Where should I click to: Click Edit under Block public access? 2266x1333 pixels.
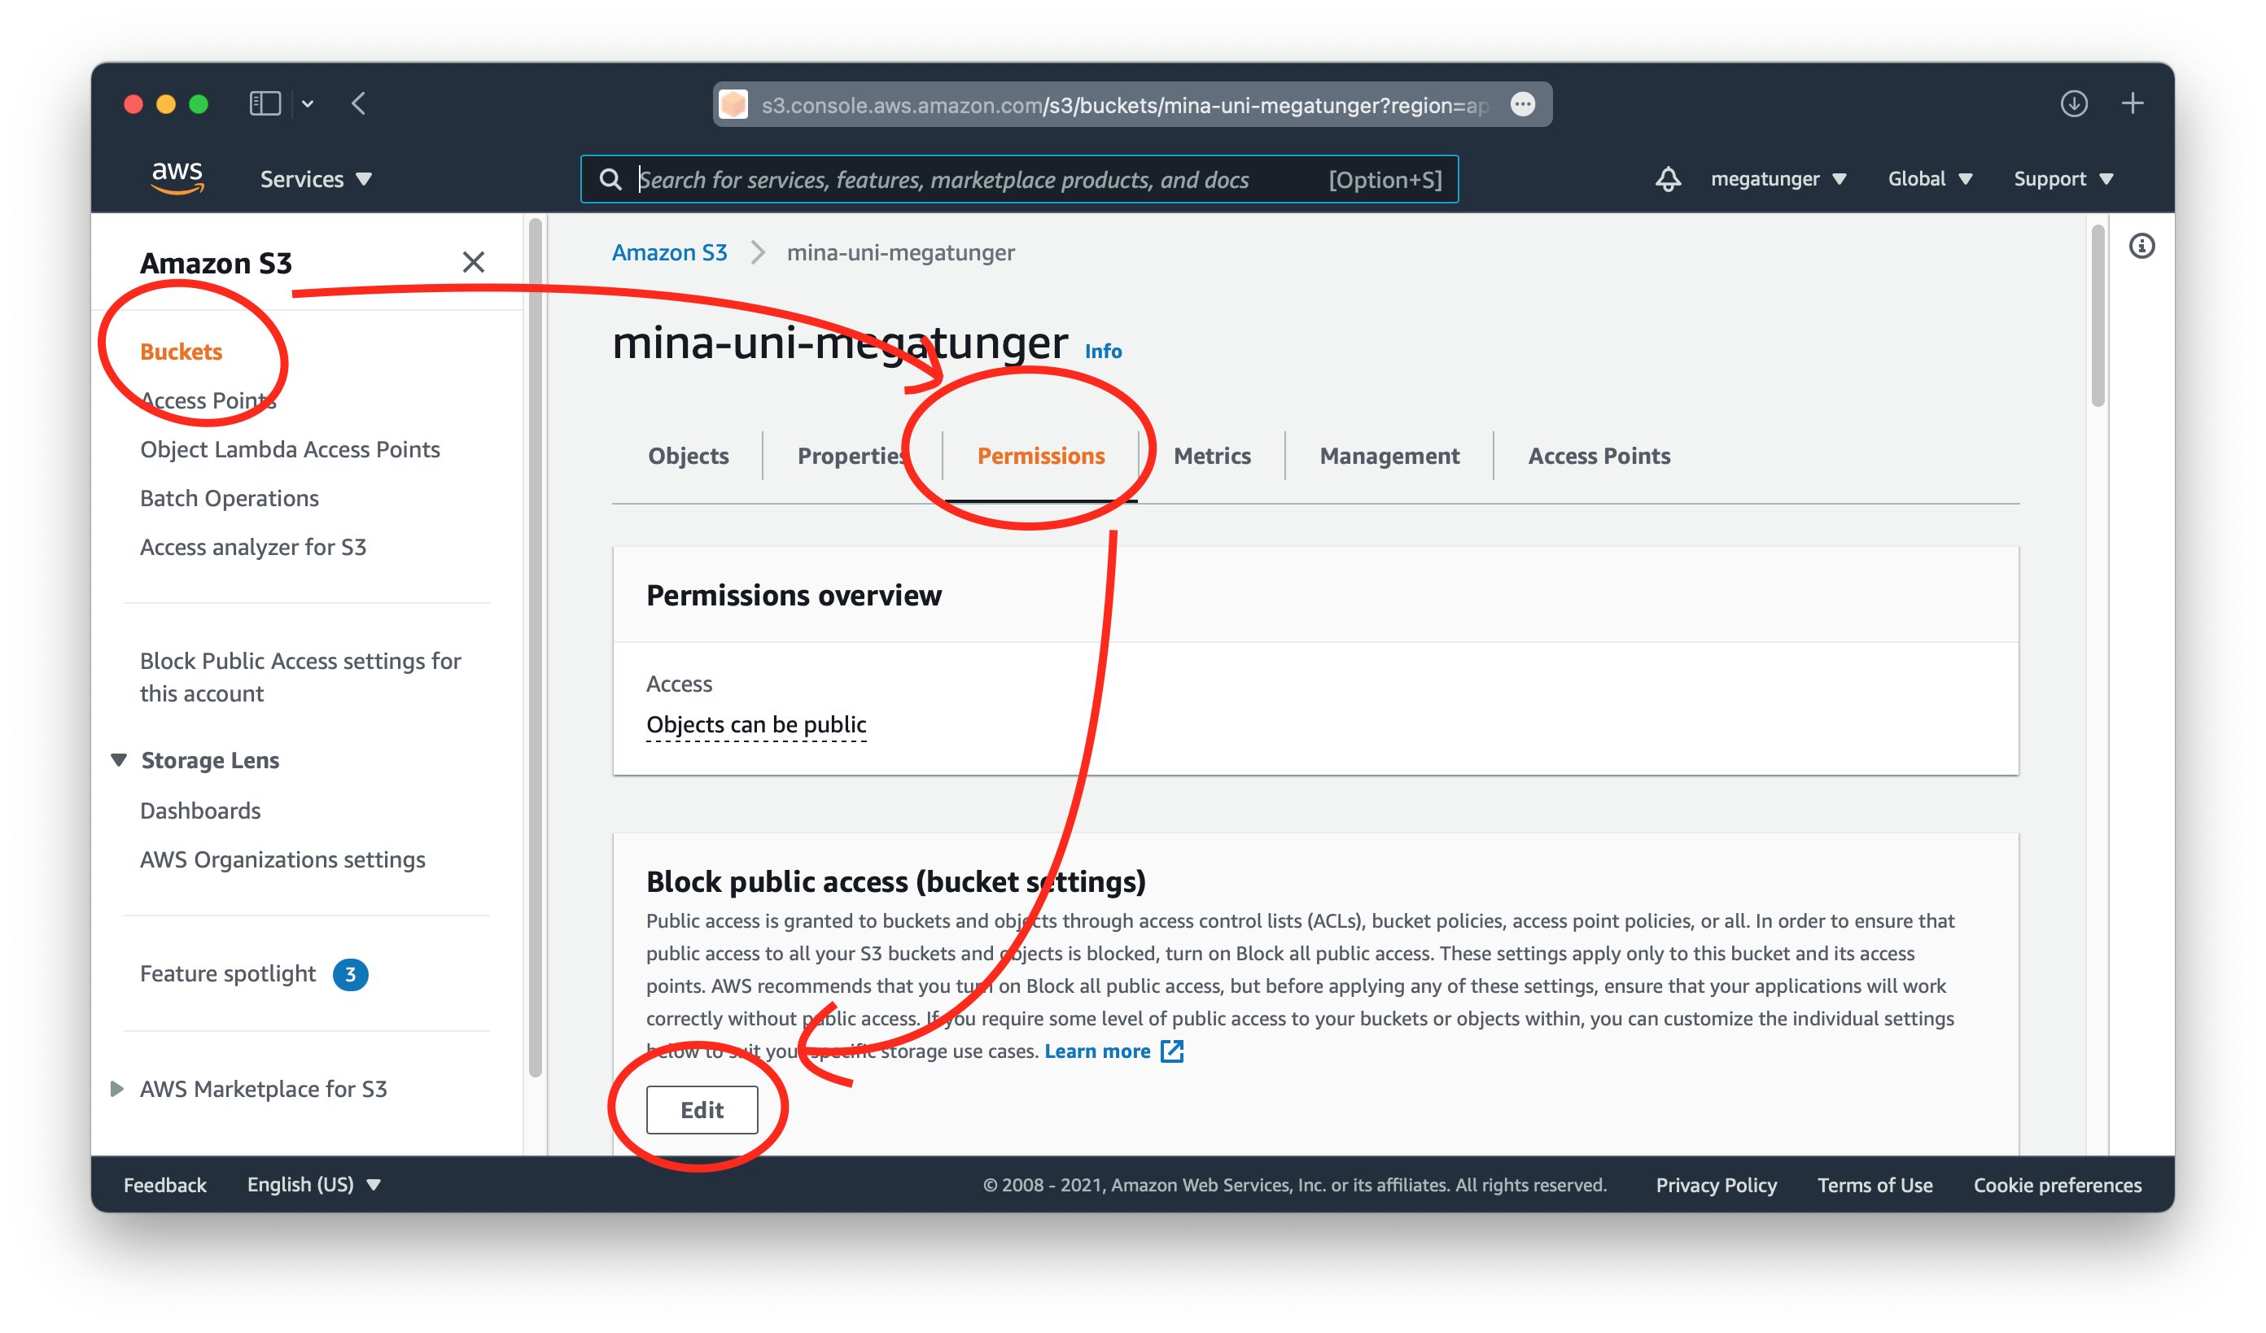coord(702,1110)
